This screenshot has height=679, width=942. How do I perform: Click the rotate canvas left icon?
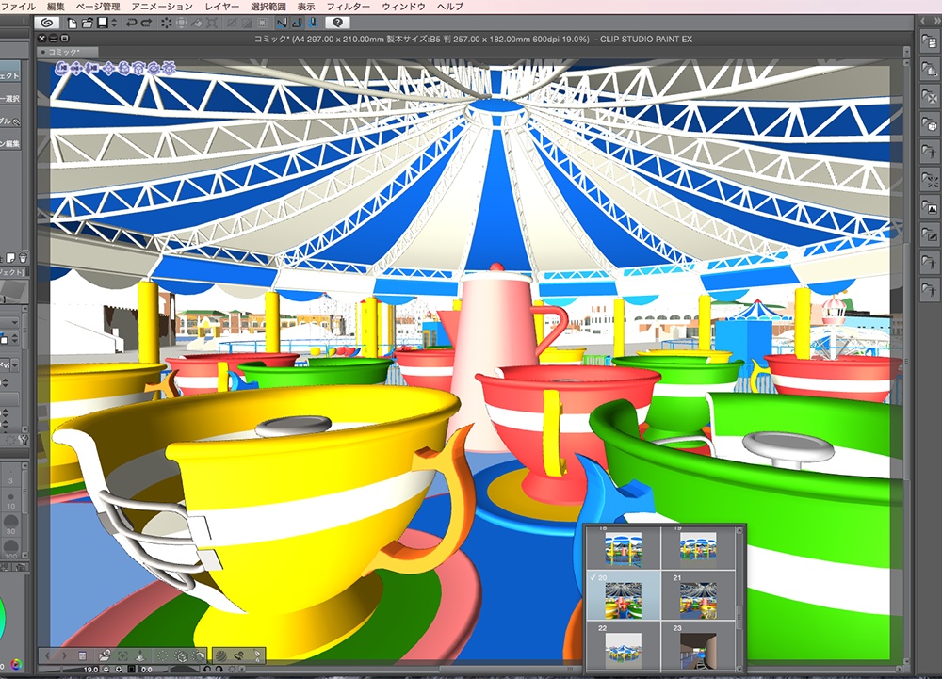(x=206, y=669)
